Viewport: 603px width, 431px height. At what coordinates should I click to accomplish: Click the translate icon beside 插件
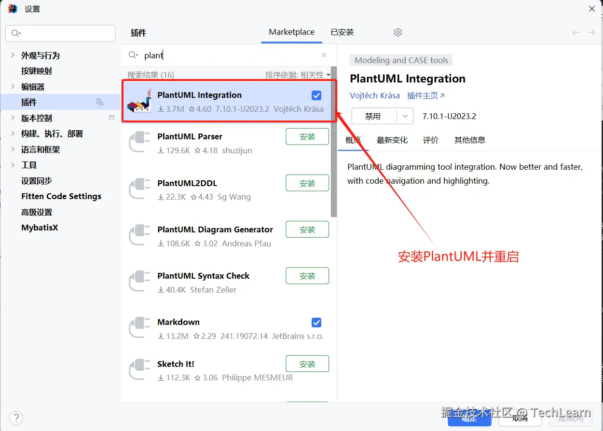[99, 102]
